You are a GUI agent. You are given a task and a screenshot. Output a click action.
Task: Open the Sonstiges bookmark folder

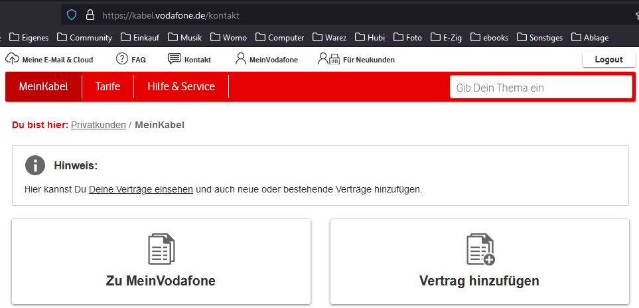tap(539, 37)
